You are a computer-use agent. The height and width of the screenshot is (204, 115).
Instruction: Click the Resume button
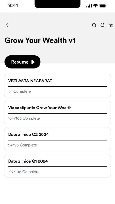click(x=23, y=62)
